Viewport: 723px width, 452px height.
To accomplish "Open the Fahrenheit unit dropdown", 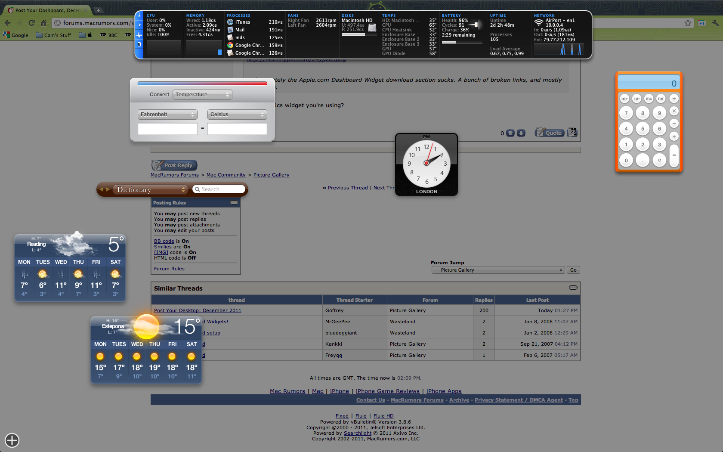I will pyautogui.click(x=167, y=115).
